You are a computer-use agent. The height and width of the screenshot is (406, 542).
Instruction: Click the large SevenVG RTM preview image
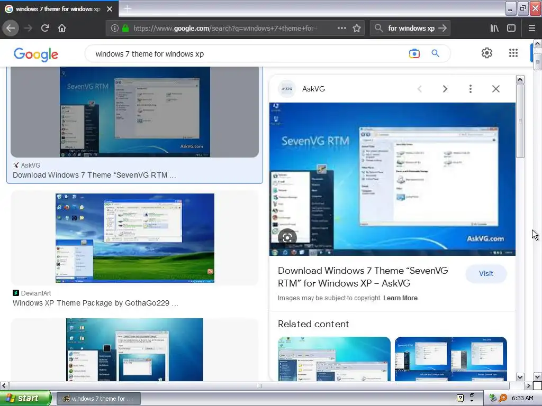[392, 179]
